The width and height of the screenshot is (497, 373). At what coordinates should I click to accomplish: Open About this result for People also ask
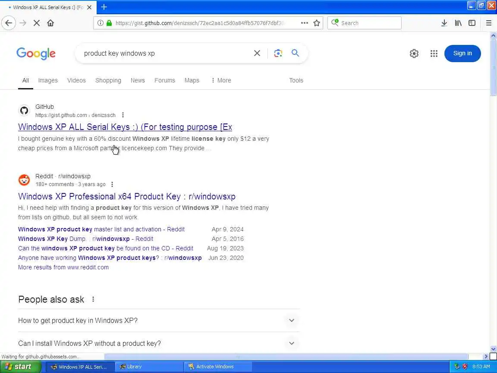click(x=93, y=299)
